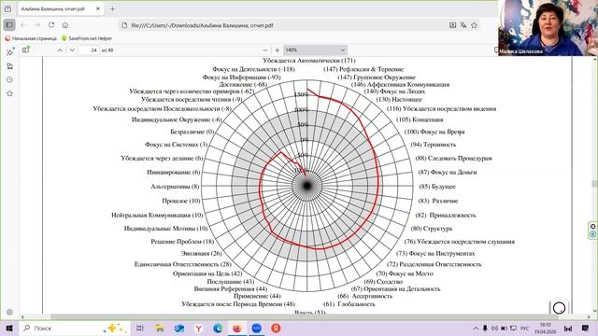The image size is (598, 336).
Task: Click the taskbar Поиск search box
Action: 75,328
